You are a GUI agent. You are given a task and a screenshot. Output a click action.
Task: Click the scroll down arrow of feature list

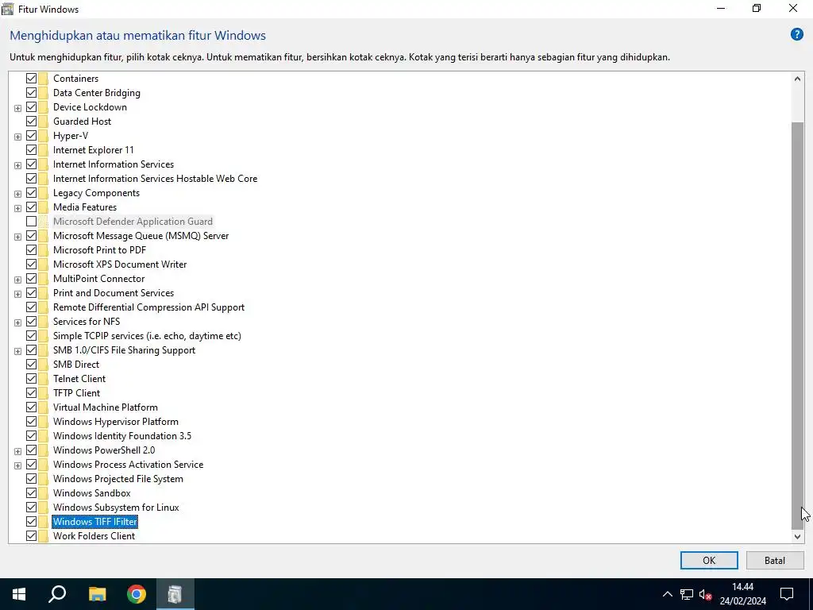tap(797, 536)
